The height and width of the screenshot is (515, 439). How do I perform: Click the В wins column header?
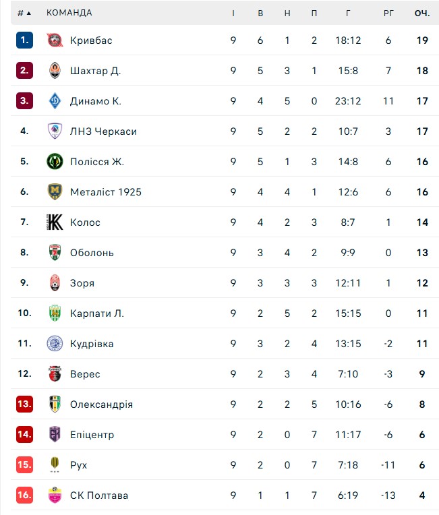coord(260,13)
